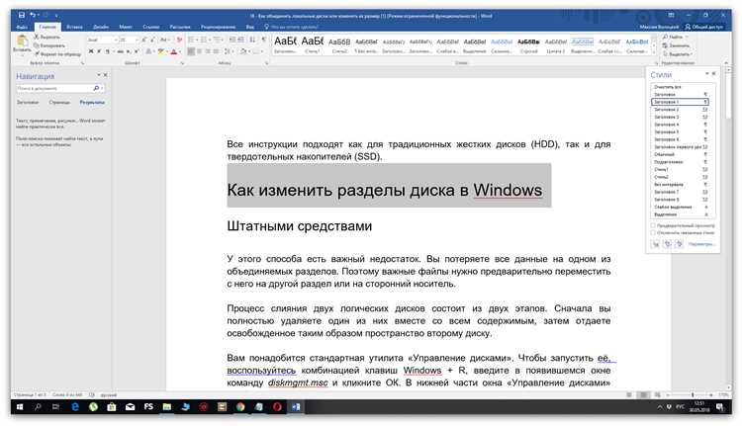
Task: Select the Заголовок 1 style in the Стили pane
Action: pyautogui.click(x=680, y=102)
